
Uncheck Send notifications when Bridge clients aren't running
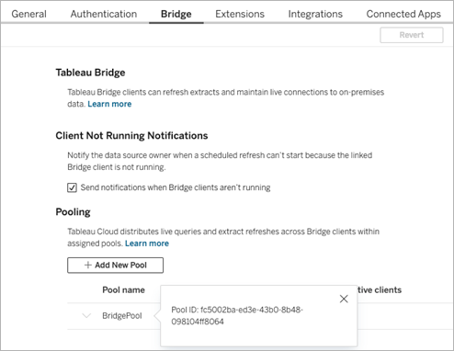72,187
